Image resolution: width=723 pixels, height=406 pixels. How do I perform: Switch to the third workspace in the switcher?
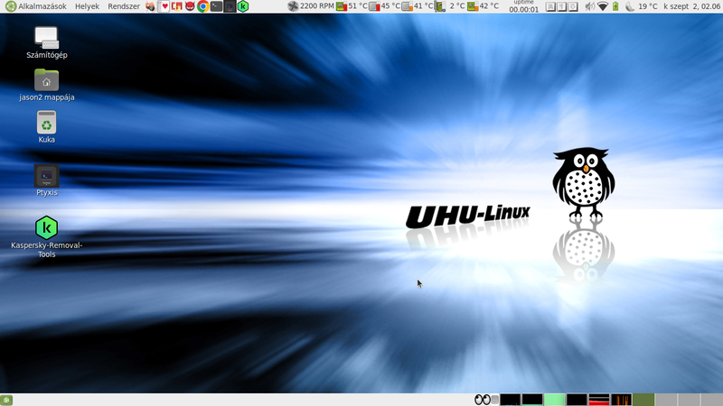(689, 400)
